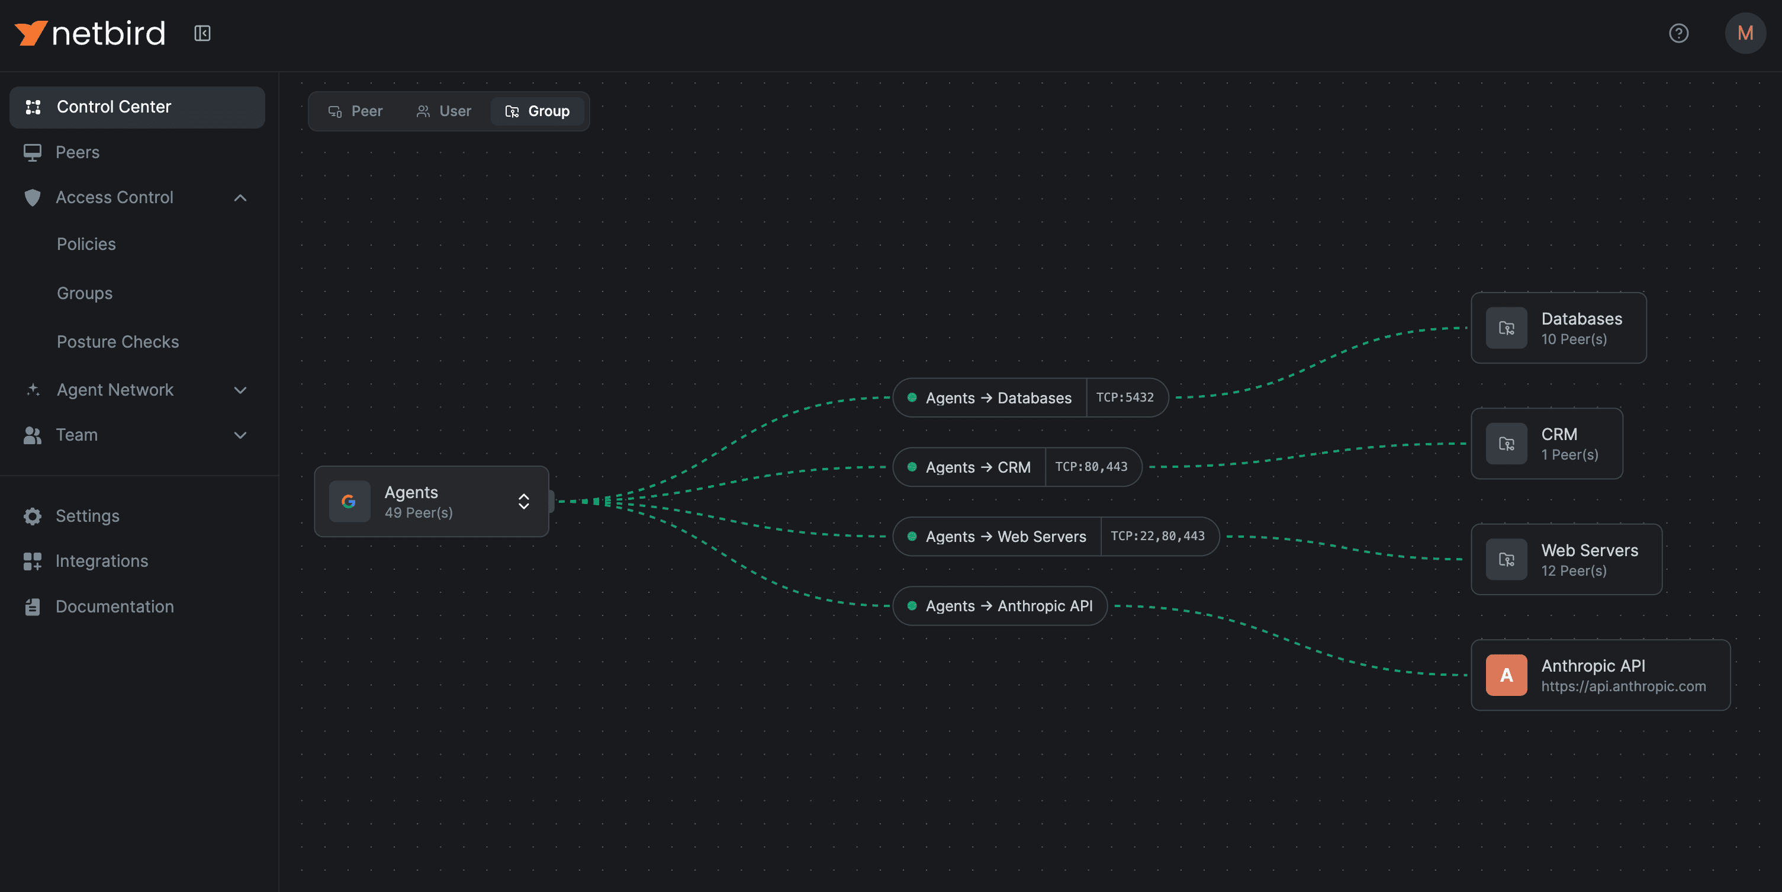The width and height of the screenshot is (1782, 892).
Task: Click green status dot on Agents → Web Servers
Action: click(x=912, y=535)
